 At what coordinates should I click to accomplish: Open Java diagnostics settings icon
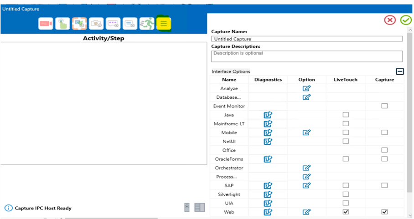coord(268,115)
